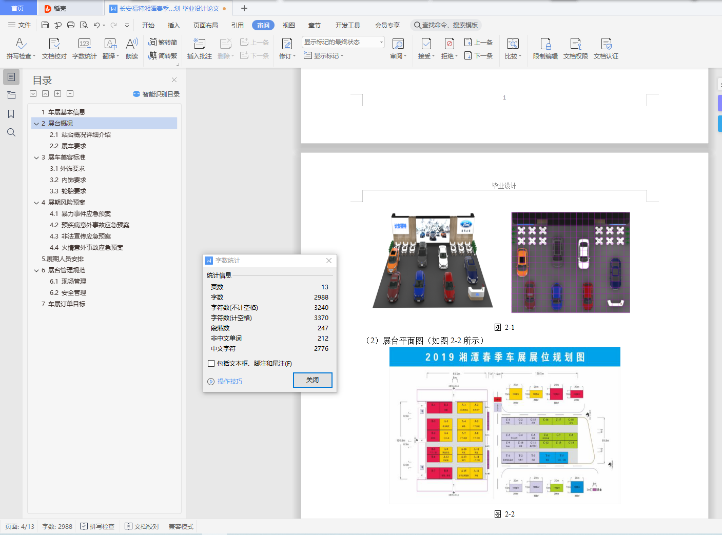Viewport: 722px width, 535px height.
Task: Switch to the 视图 ribbon tab
Action: (289, 25)
